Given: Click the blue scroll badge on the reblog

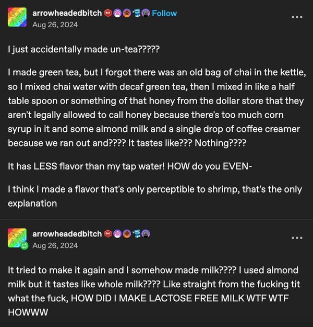Looking at the screenshot, I should point(137,234).
